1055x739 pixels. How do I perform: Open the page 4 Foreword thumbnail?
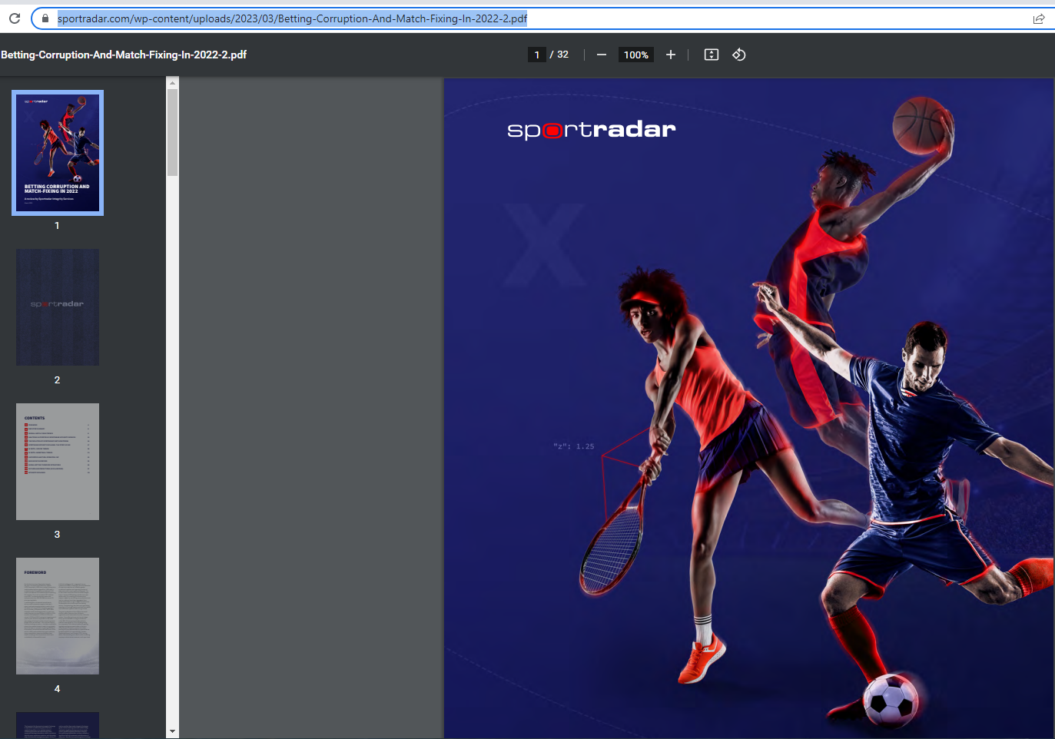(x=58, y=616)
